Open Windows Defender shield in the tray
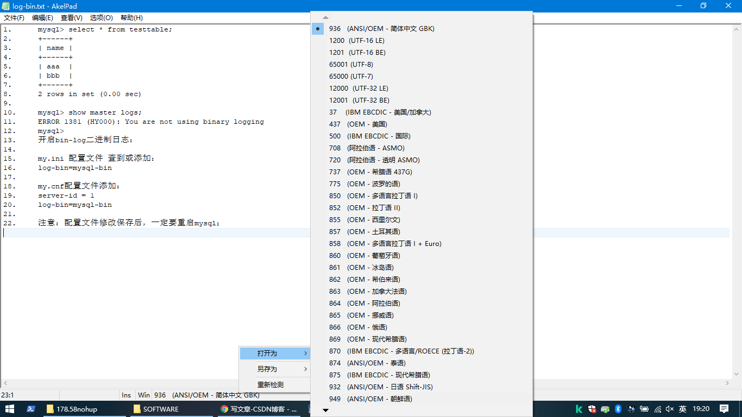742x417 pixels. click(x=592, y=409)
